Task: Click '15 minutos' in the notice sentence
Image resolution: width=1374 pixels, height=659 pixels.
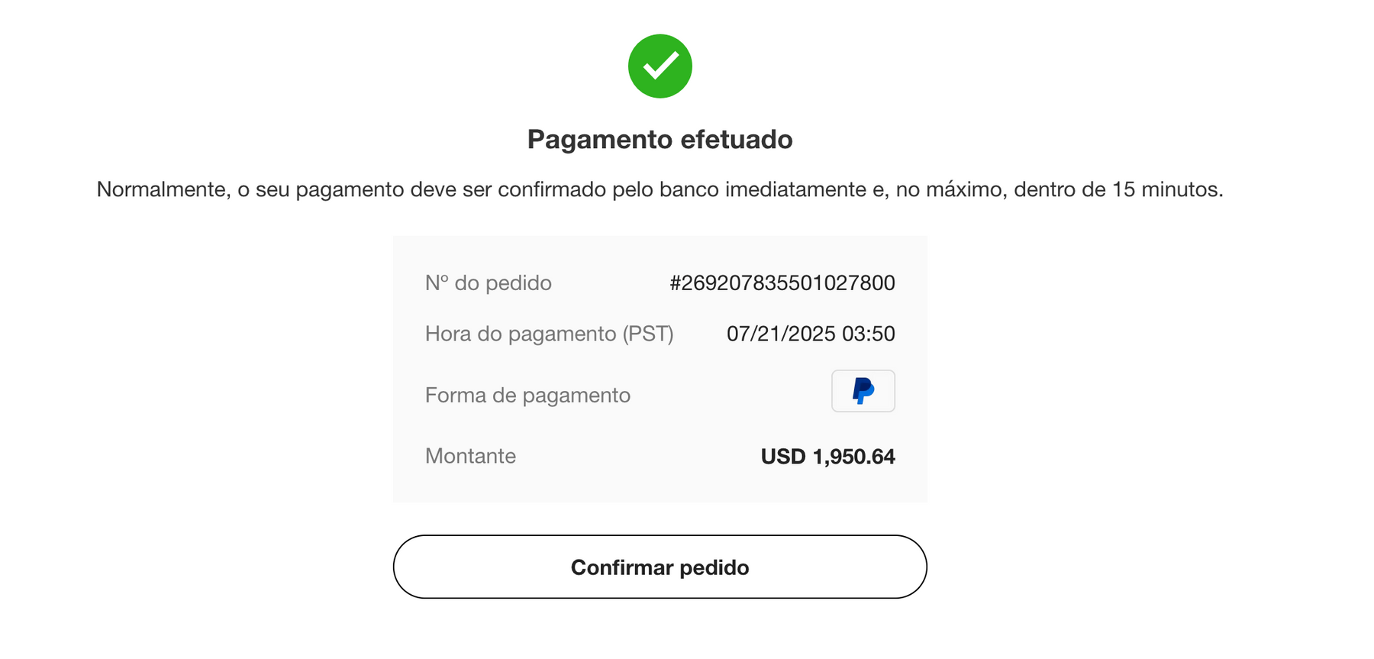Action: [x=1168, y=189]
